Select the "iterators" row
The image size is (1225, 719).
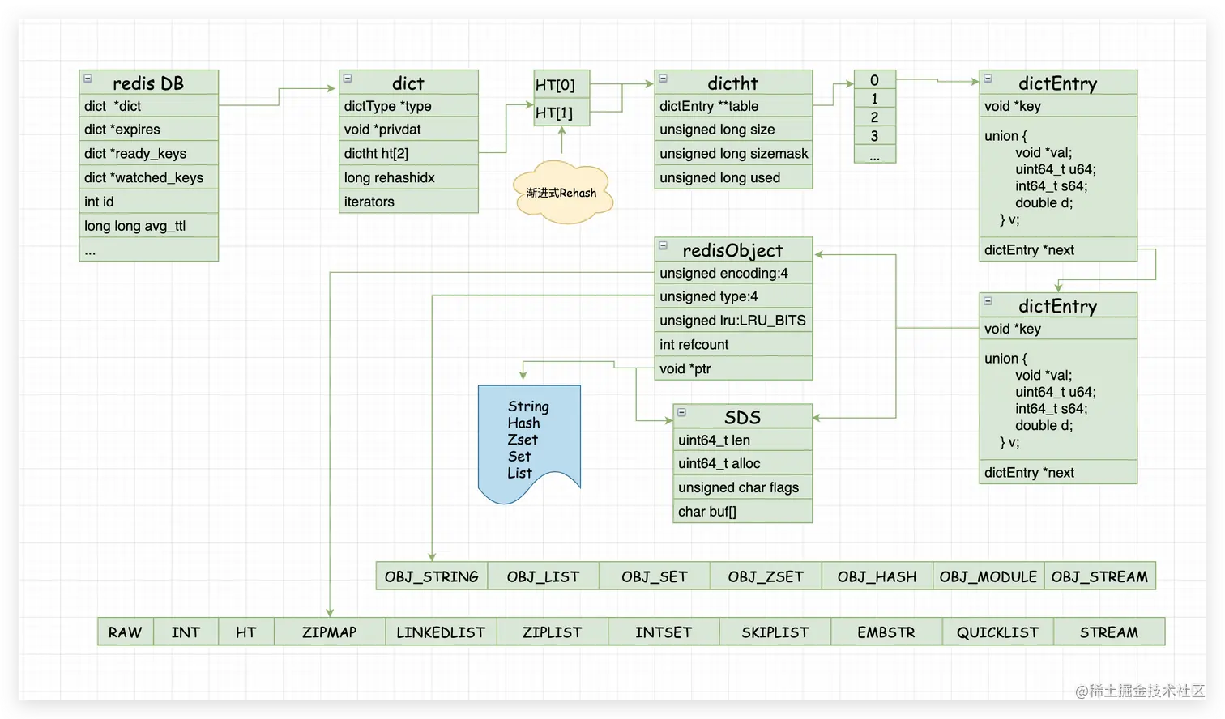pyautogui.click(x=408, y=202)
